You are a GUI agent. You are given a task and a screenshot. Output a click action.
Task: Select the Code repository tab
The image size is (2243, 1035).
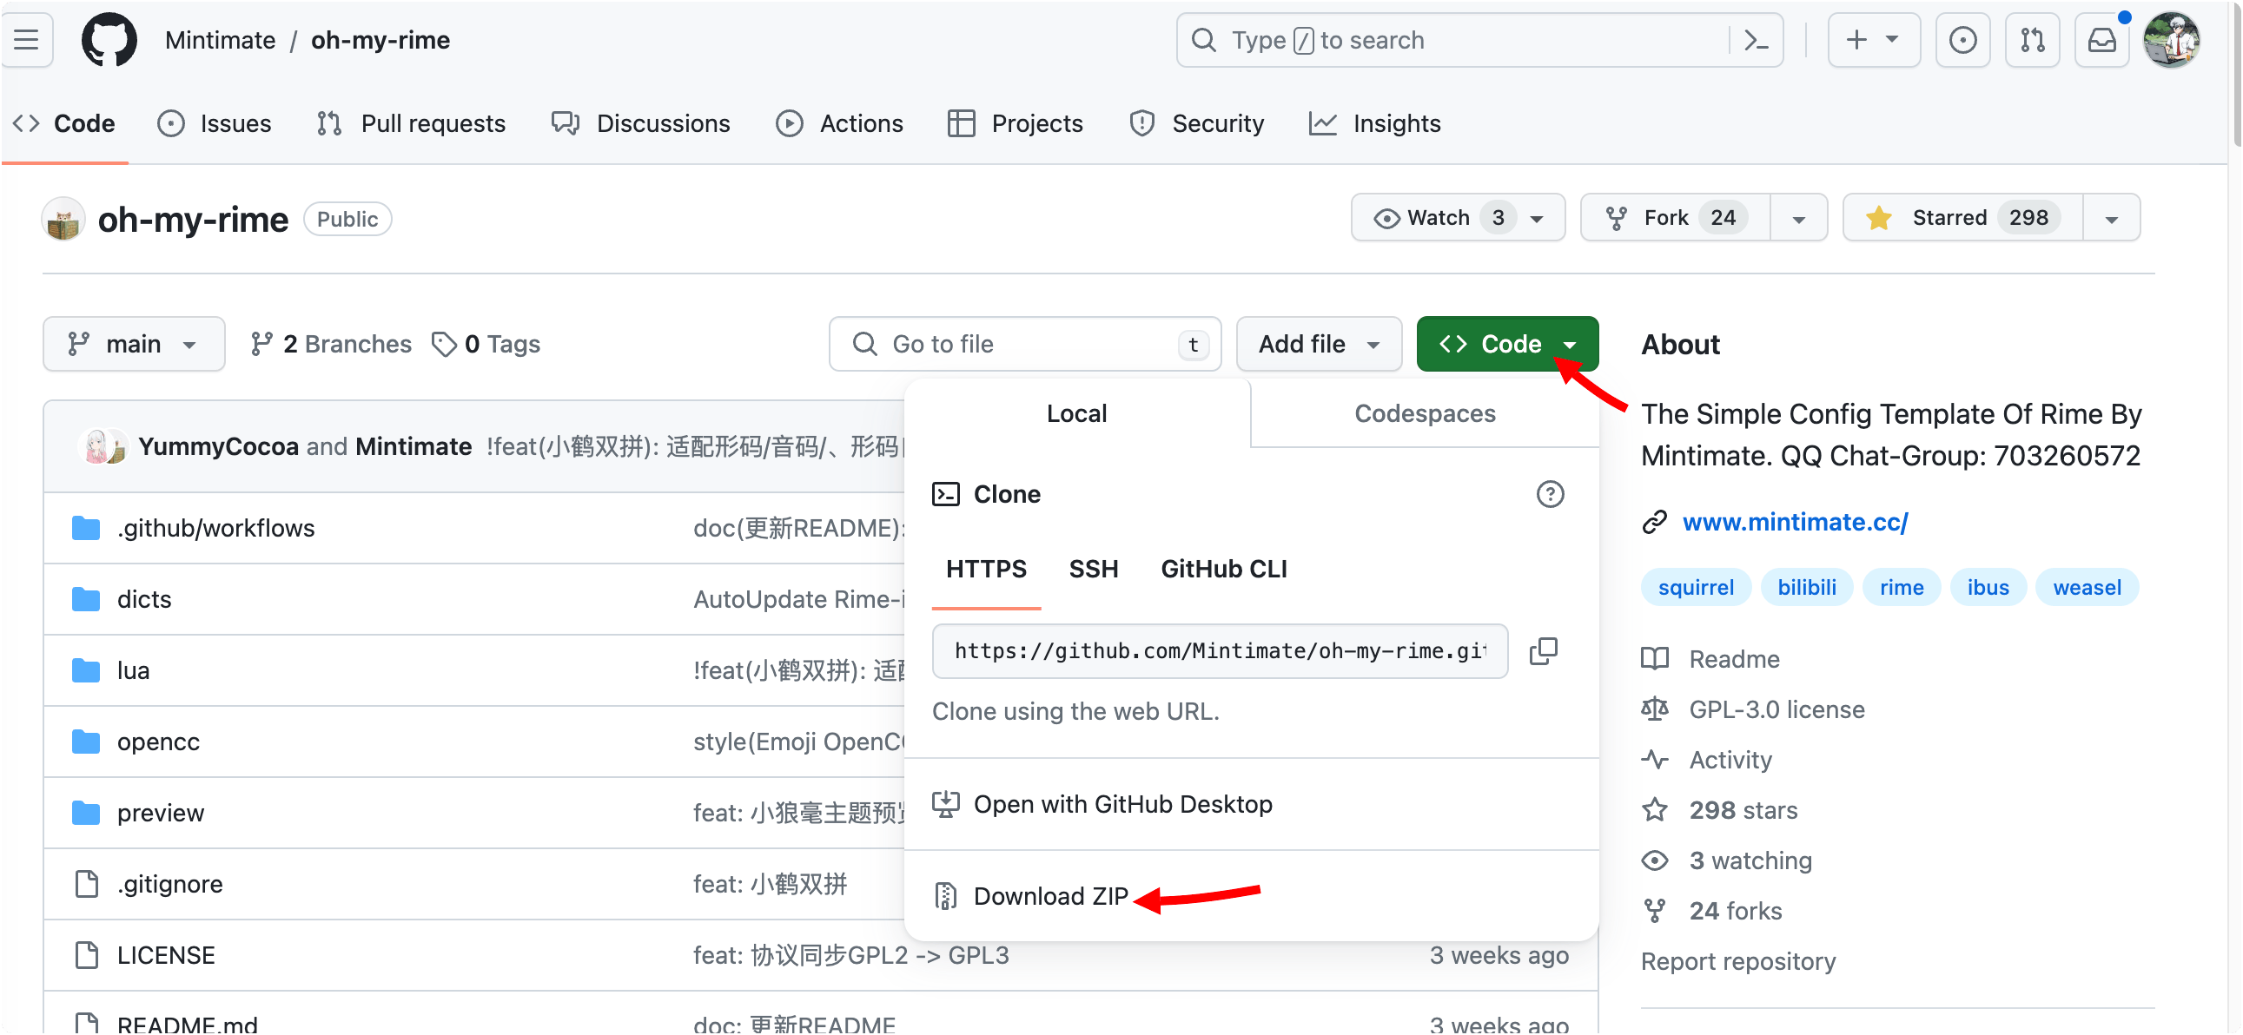(64, 123)
